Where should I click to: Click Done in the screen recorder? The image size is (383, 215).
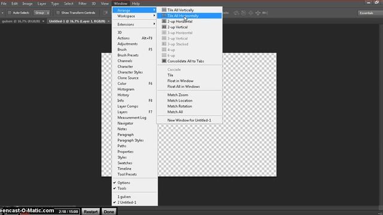(x=109, y=211)
